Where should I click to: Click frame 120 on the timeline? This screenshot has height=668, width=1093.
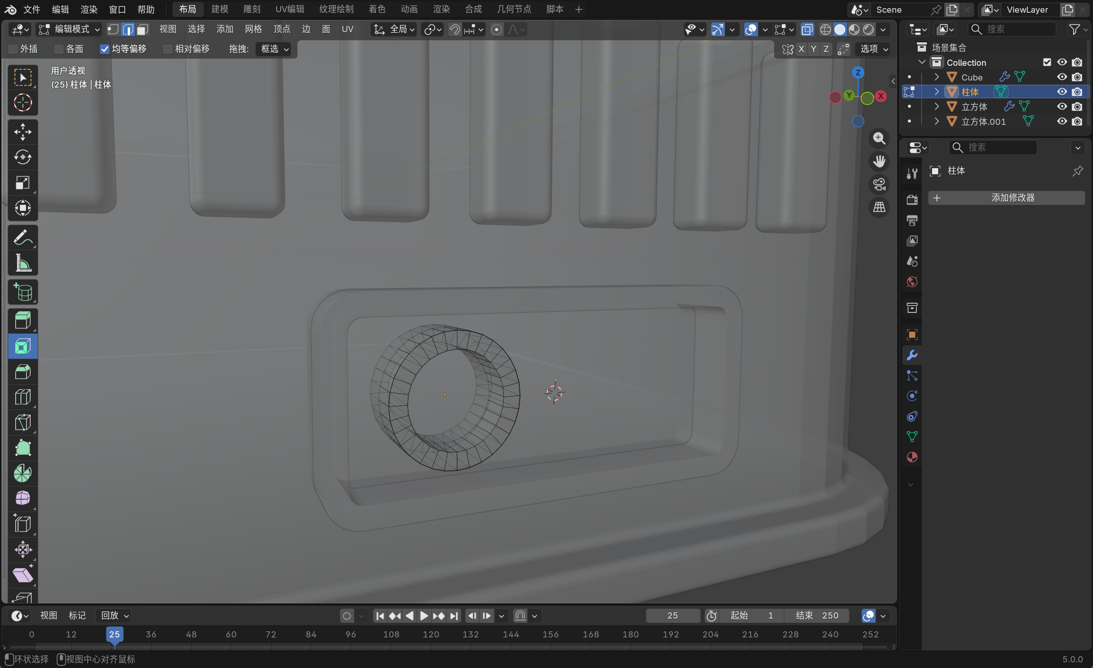click(x=431, y=634)
